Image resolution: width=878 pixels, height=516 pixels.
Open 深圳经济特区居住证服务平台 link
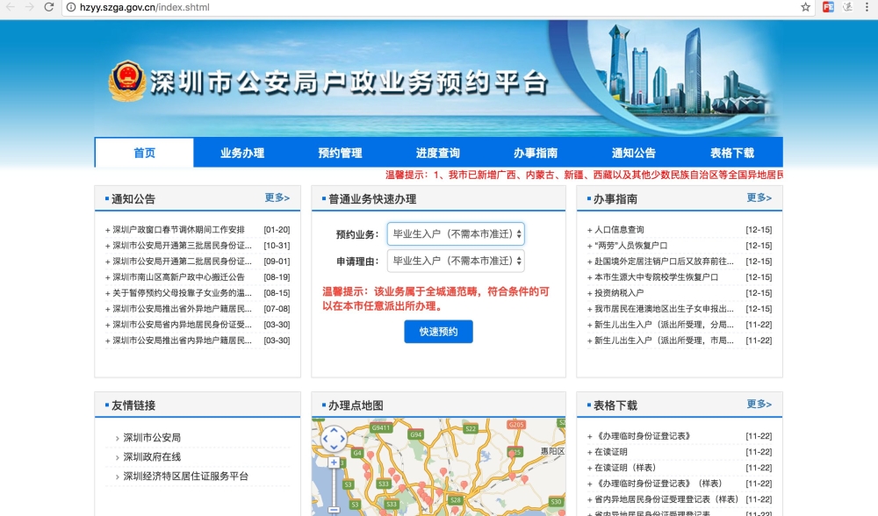tap(185, 477)
